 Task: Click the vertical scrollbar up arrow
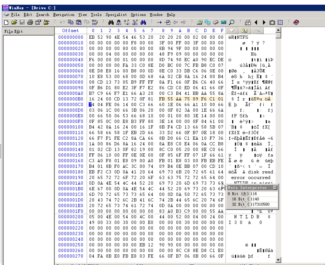tap(278, 30)
